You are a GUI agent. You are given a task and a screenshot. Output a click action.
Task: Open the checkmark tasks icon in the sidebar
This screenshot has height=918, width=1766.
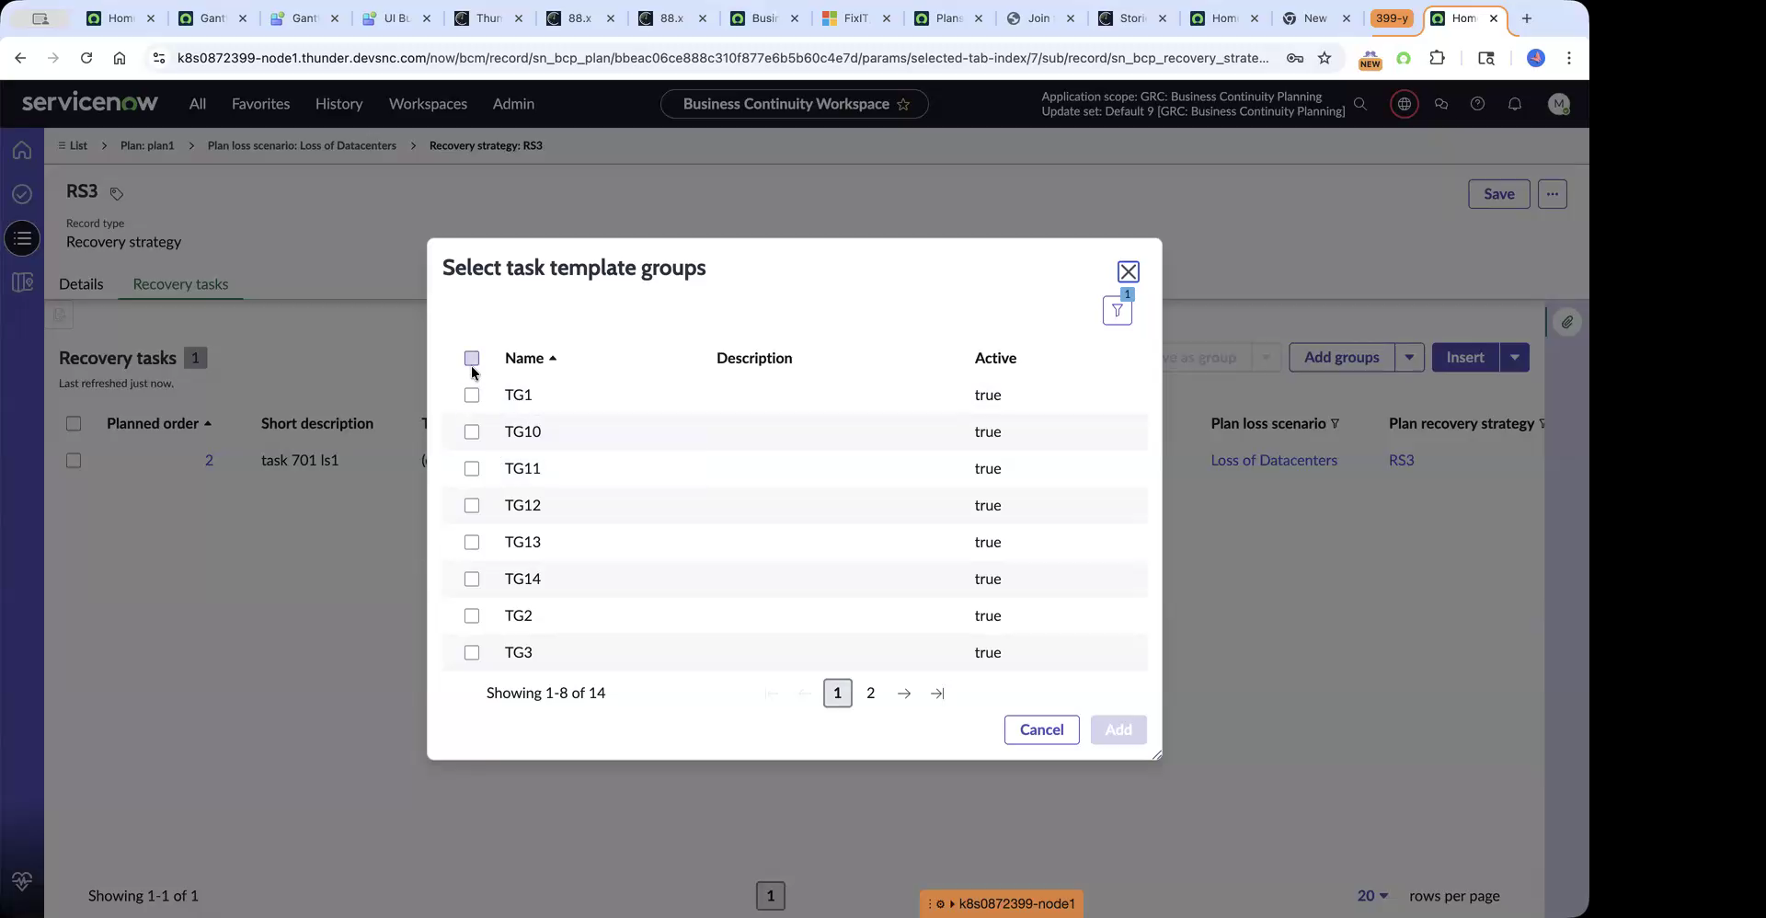(x=22, y=194)
